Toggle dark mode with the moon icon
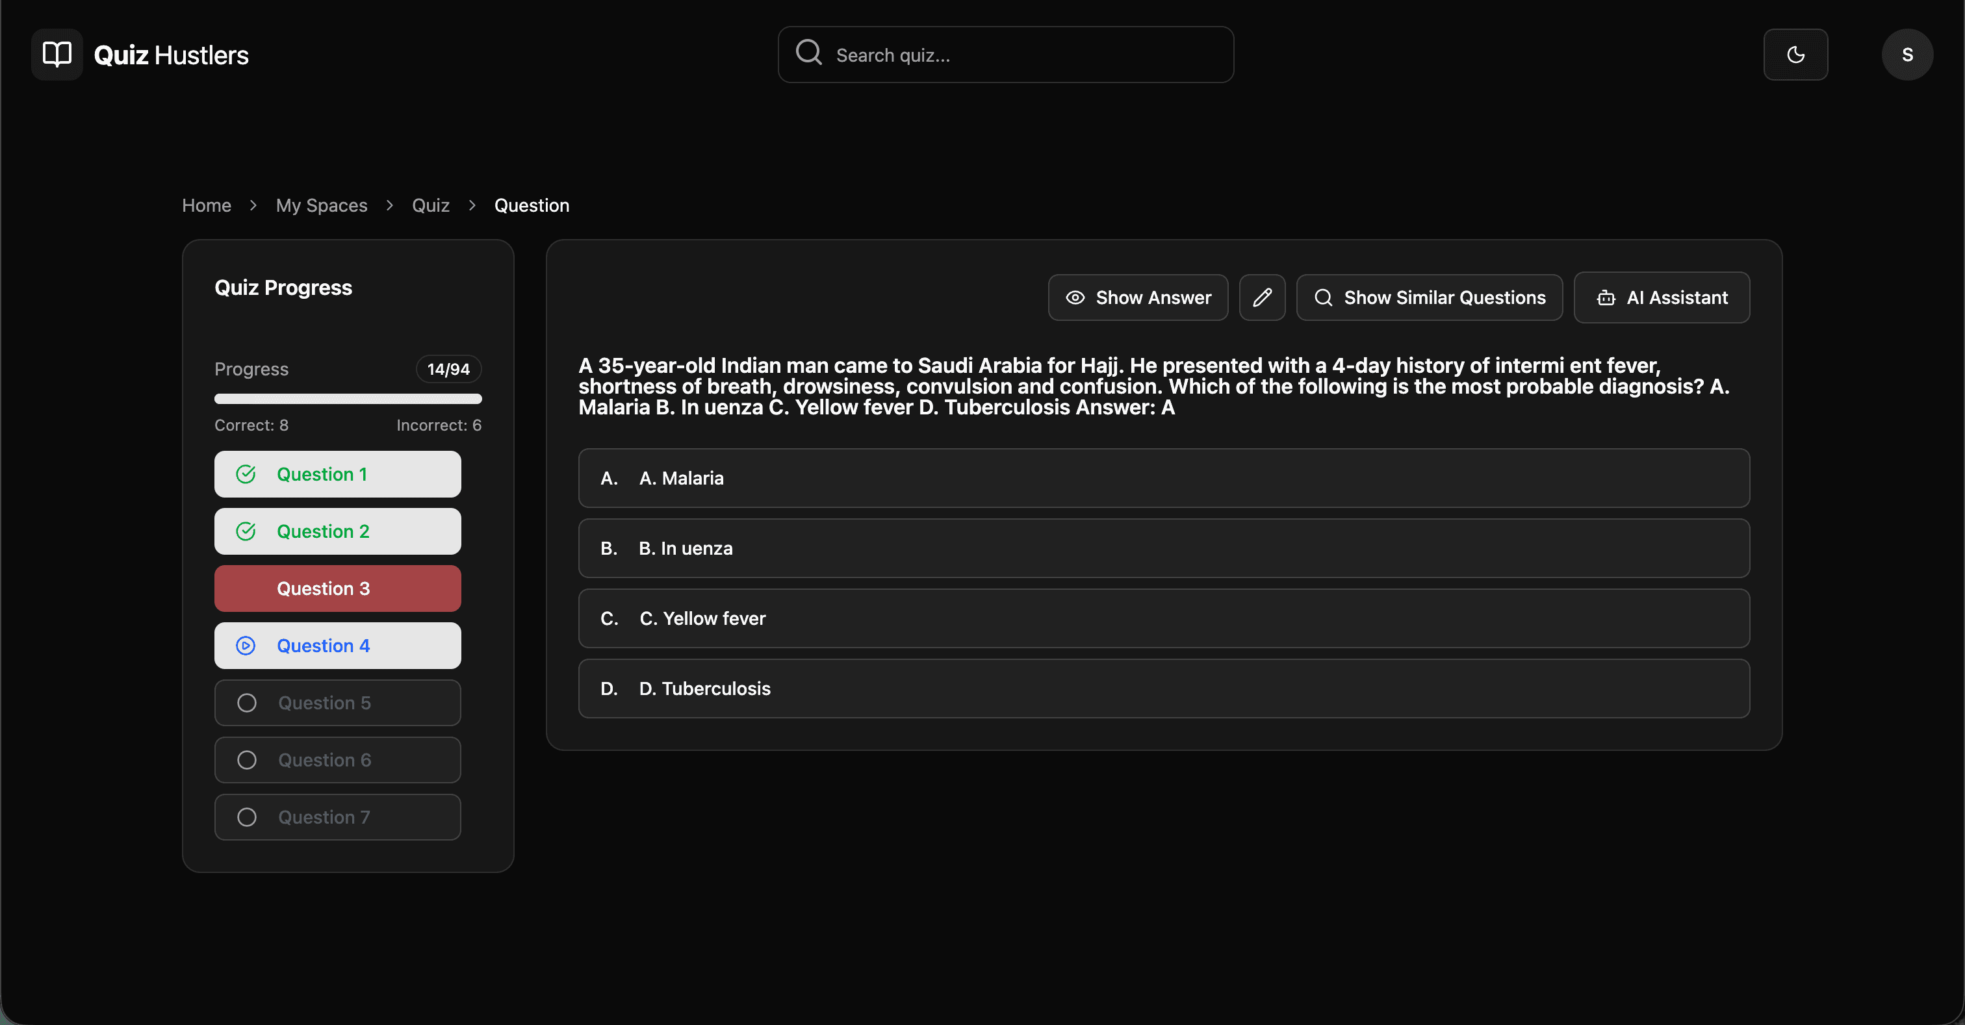 point(1795,54)
